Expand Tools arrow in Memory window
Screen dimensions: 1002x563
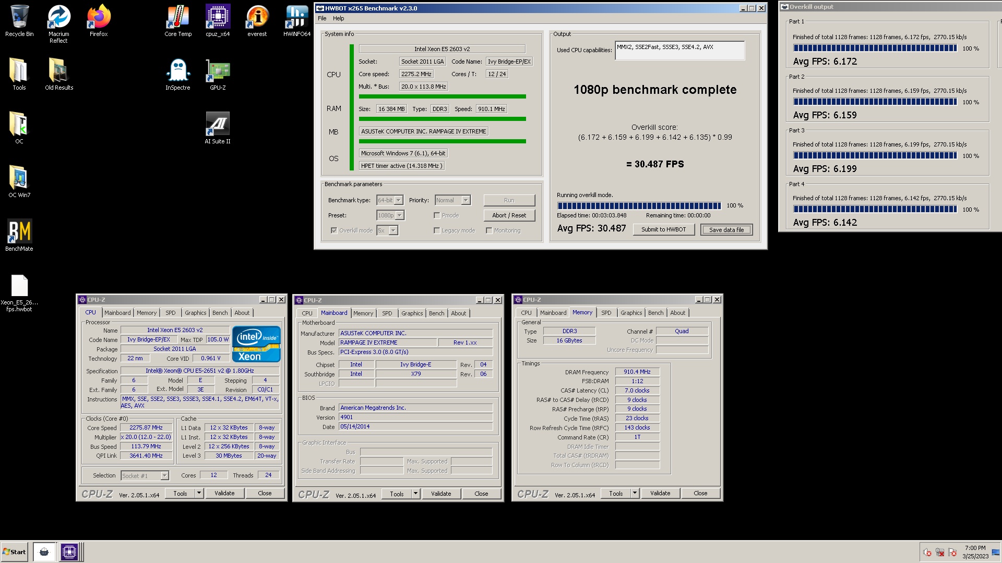pos(635,493)
